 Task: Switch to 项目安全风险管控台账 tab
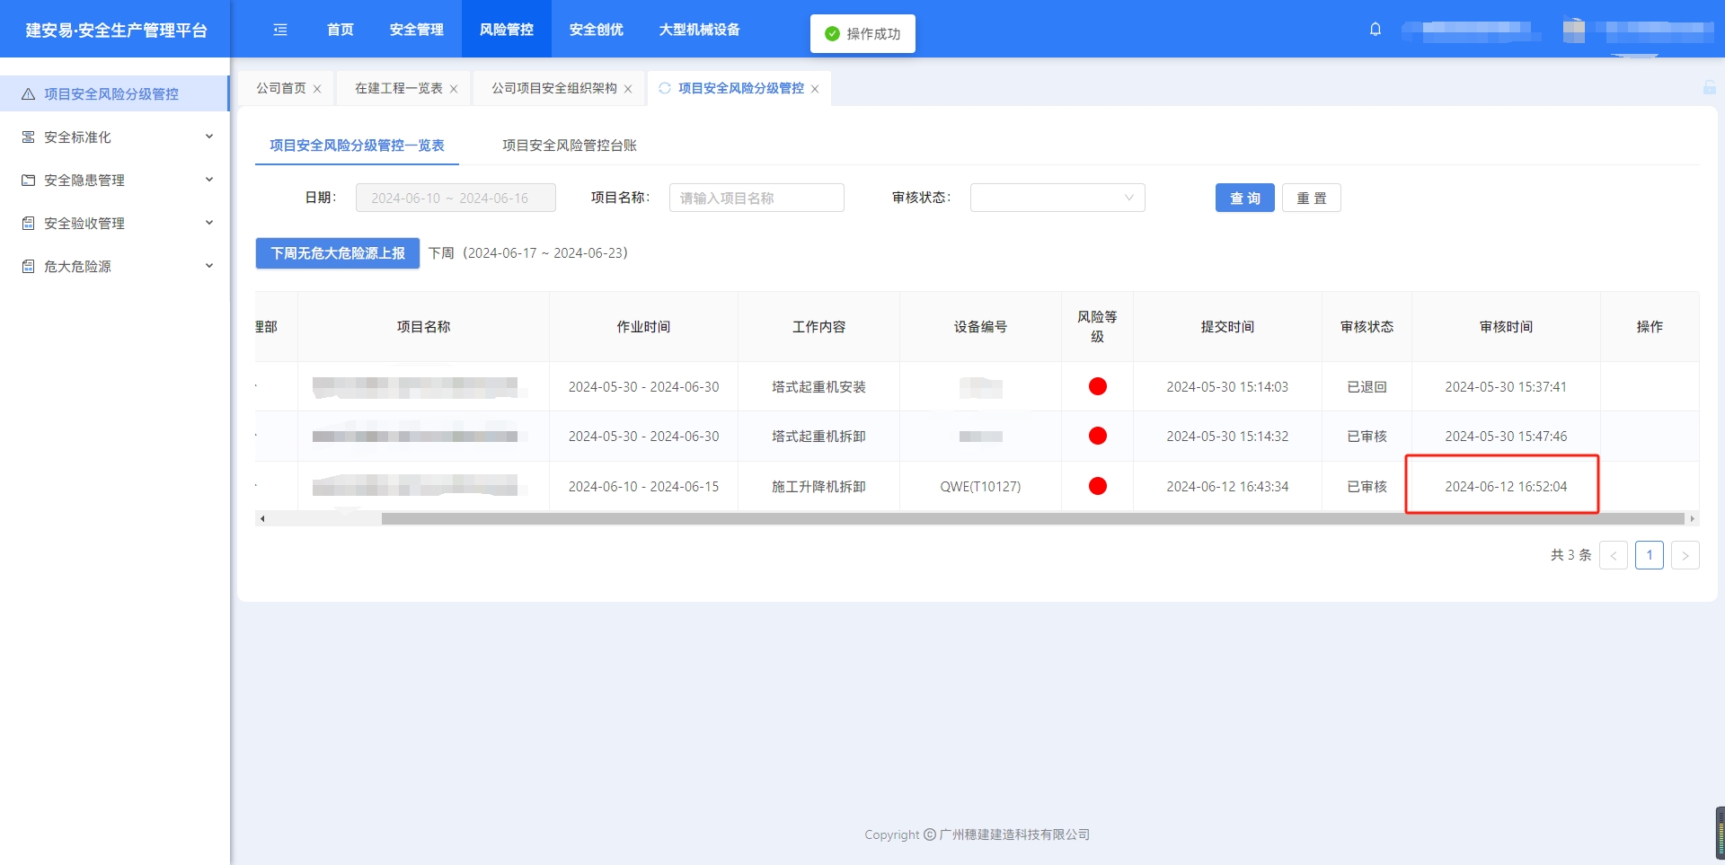coord(569,146)
